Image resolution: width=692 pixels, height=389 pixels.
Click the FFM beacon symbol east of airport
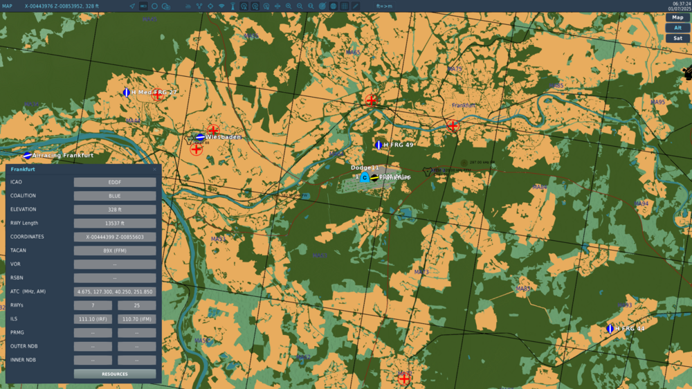(427, 172)
